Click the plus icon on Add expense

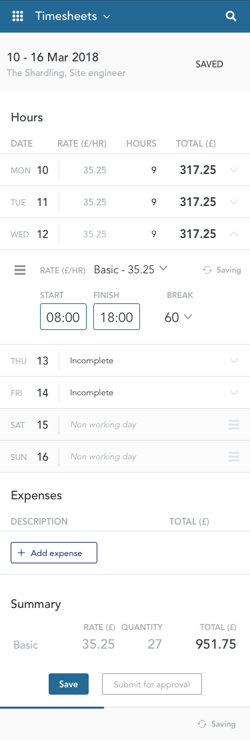pos(21,553)
